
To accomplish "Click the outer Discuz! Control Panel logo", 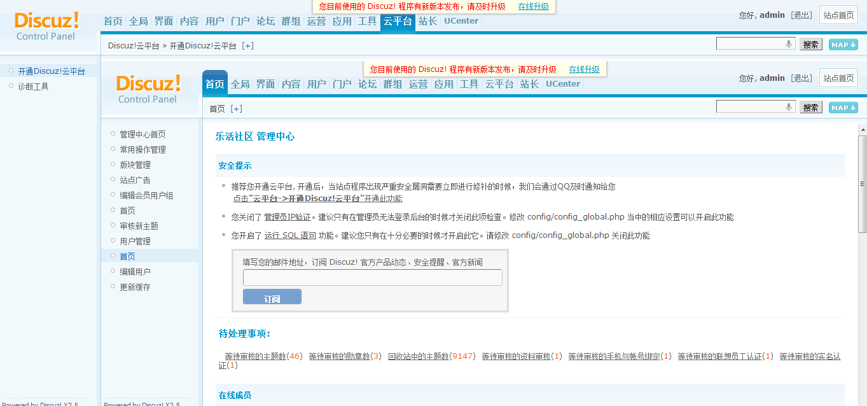I will click(46, 26).
